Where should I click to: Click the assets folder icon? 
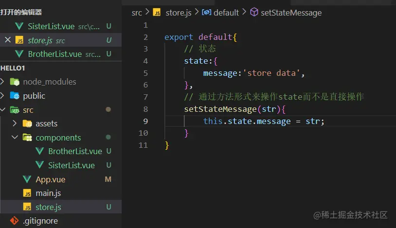[x=27, y=123]
